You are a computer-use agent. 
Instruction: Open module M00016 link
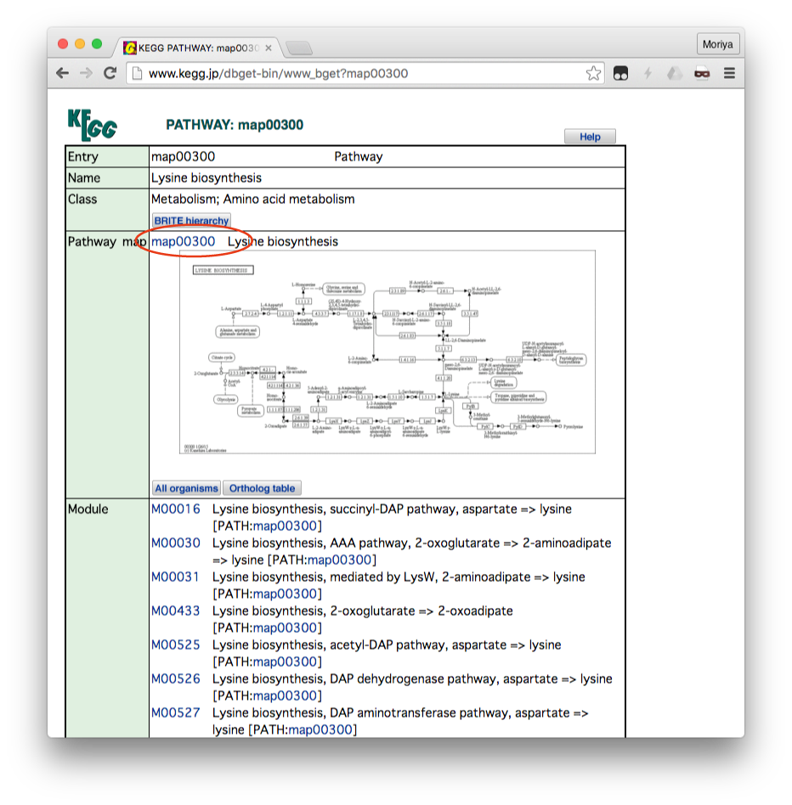coord(176,509)
